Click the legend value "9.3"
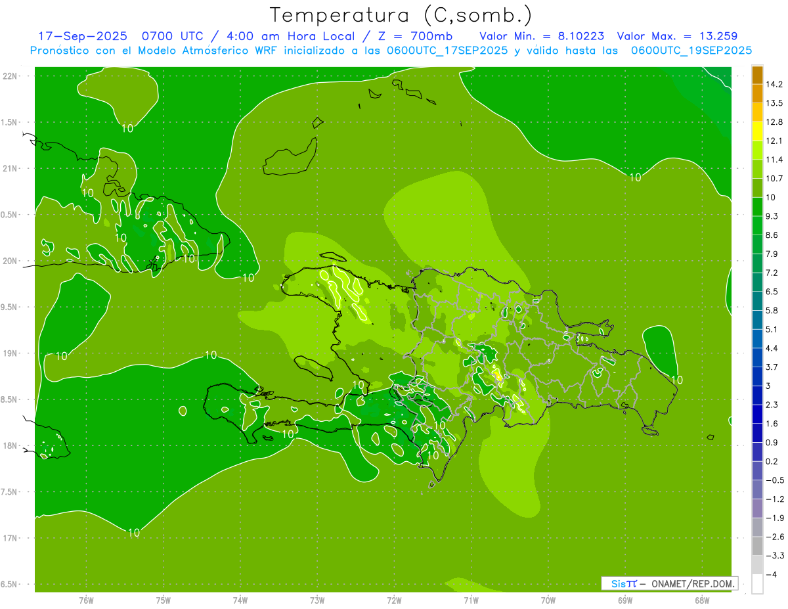 click(x=772, y=216)
